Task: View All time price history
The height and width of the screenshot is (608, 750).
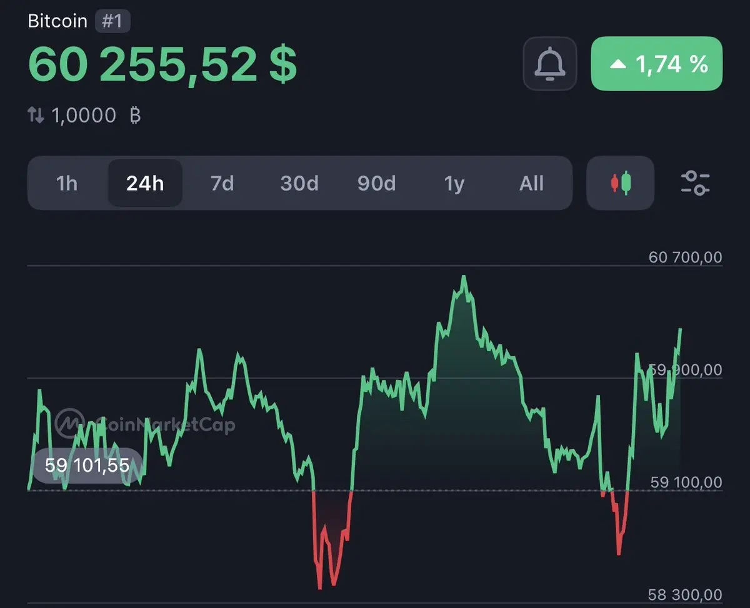Action: coord(531,183)
